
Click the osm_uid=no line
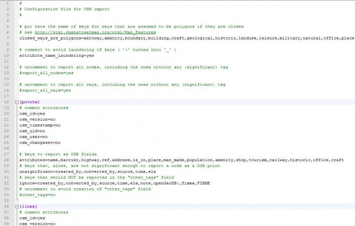tap(32, 131)
